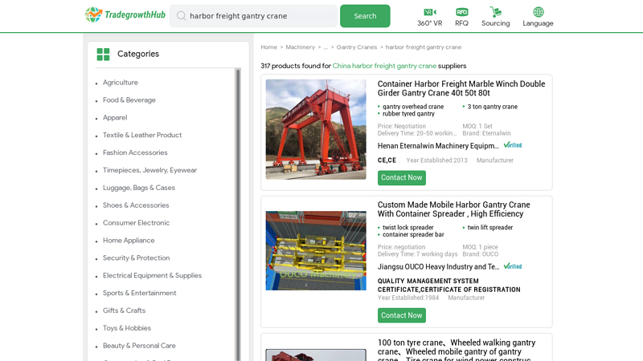Viewport: 643px width, 361px height.
Task: Open Container Harbor Freight Marble Winch title
Action: point(461,88)
